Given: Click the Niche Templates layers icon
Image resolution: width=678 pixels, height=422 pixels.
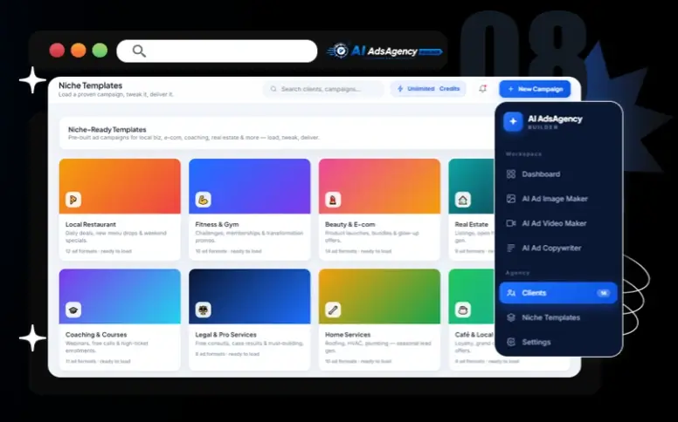Looking at the screenshot, I should pyautogui.click(x=510, y=317).
